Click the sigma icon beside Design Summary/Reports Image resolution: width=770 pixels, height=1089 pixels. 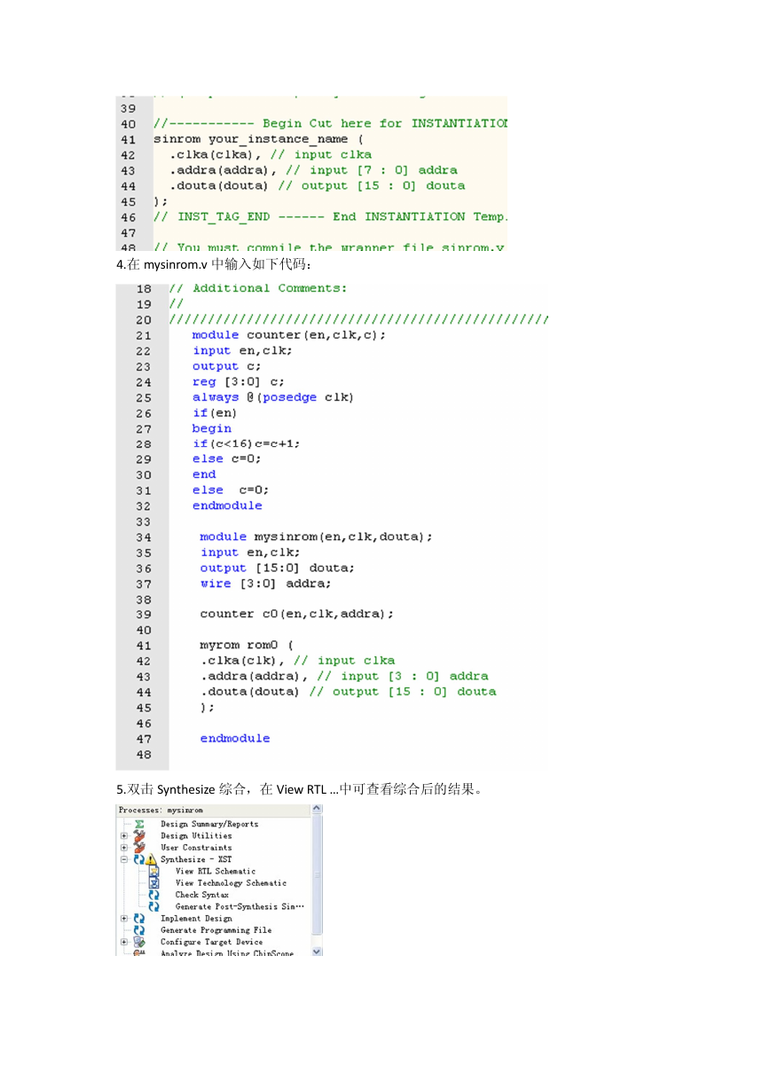tap(139, 824)
